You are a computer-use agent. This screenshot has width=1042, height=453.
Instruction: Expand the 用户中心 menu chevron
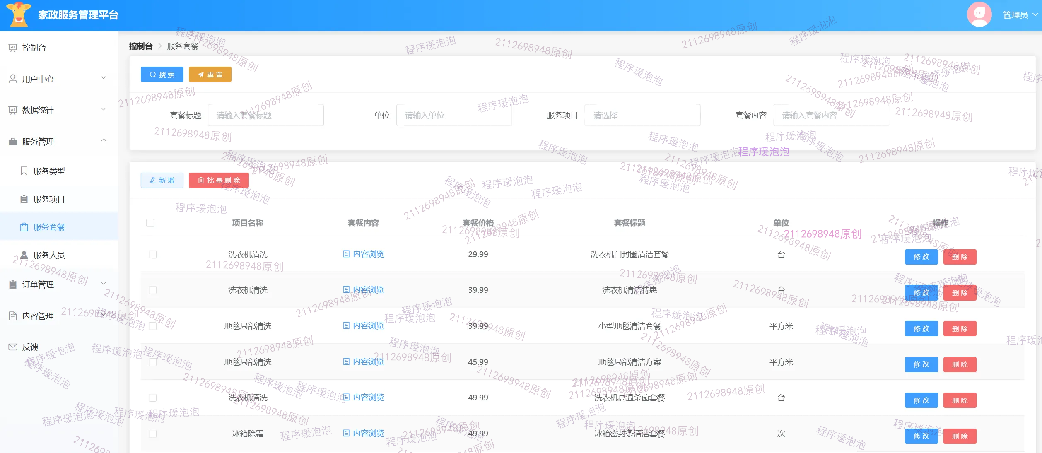104,78
